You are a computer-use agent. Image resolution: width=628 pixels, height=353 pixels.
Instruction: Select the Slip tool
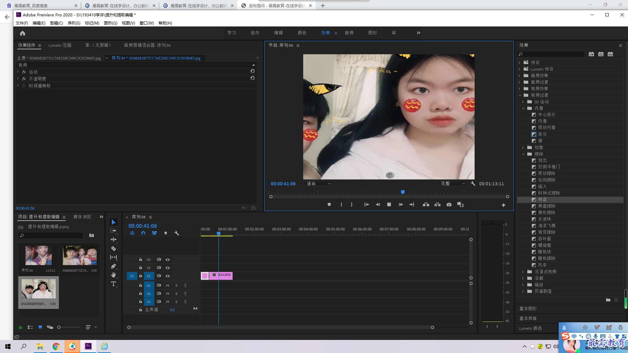[x=113, y=257]
